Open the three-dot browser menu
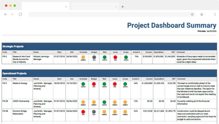 pos(215,14)
